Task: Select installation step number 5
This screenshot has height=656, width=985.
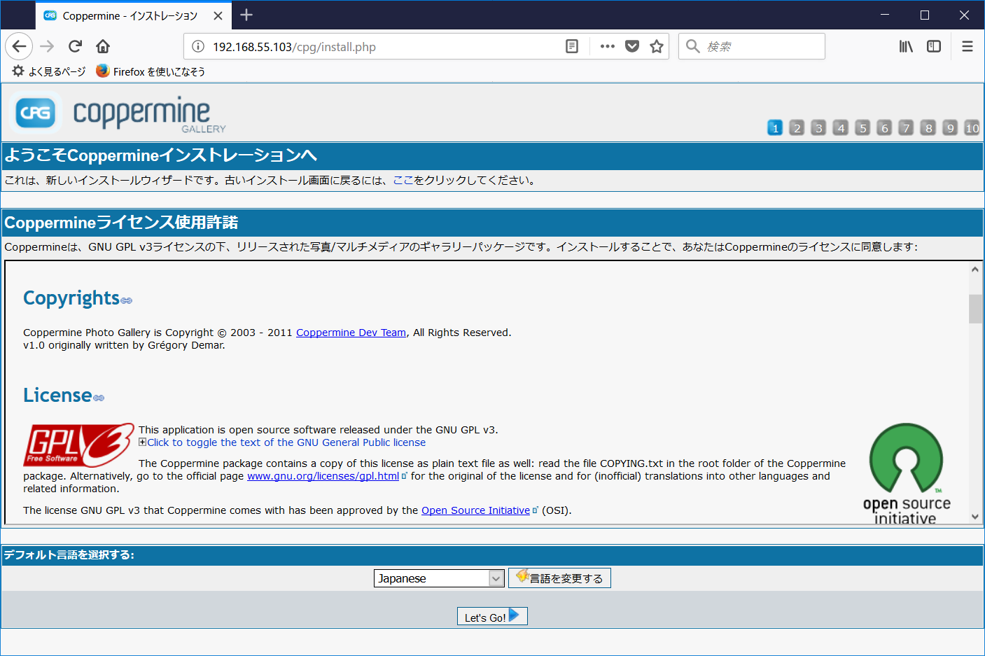Action: pyautogui.click(x=862, y=128)
